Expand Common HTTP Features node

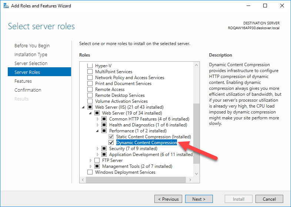point(98,119)
